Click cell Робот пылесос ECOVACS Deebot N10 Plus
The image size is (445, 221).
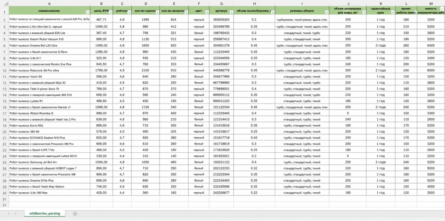50,138
